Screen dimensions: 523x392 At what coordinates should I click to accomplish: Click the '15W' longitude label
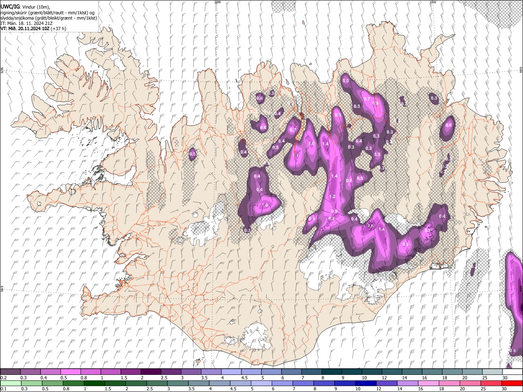pos(433,2)
